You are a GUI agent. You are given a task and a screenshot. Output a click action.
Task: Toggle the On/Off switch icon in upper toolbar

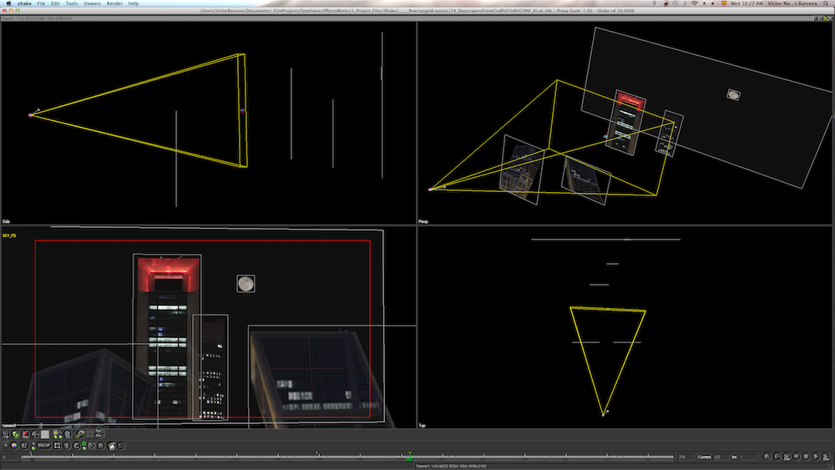coord(100,432)
